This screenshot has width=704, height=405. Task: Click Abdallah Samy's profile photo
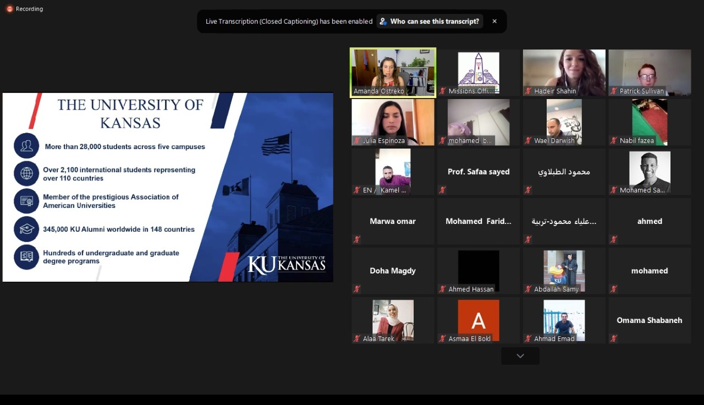564,270
